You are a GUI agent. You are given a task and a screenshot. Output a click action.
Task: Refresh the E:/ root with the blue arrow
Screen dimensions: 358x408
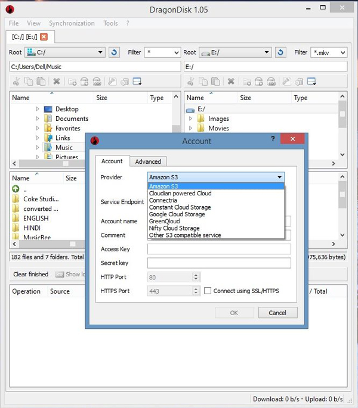(x=280, y=52)
